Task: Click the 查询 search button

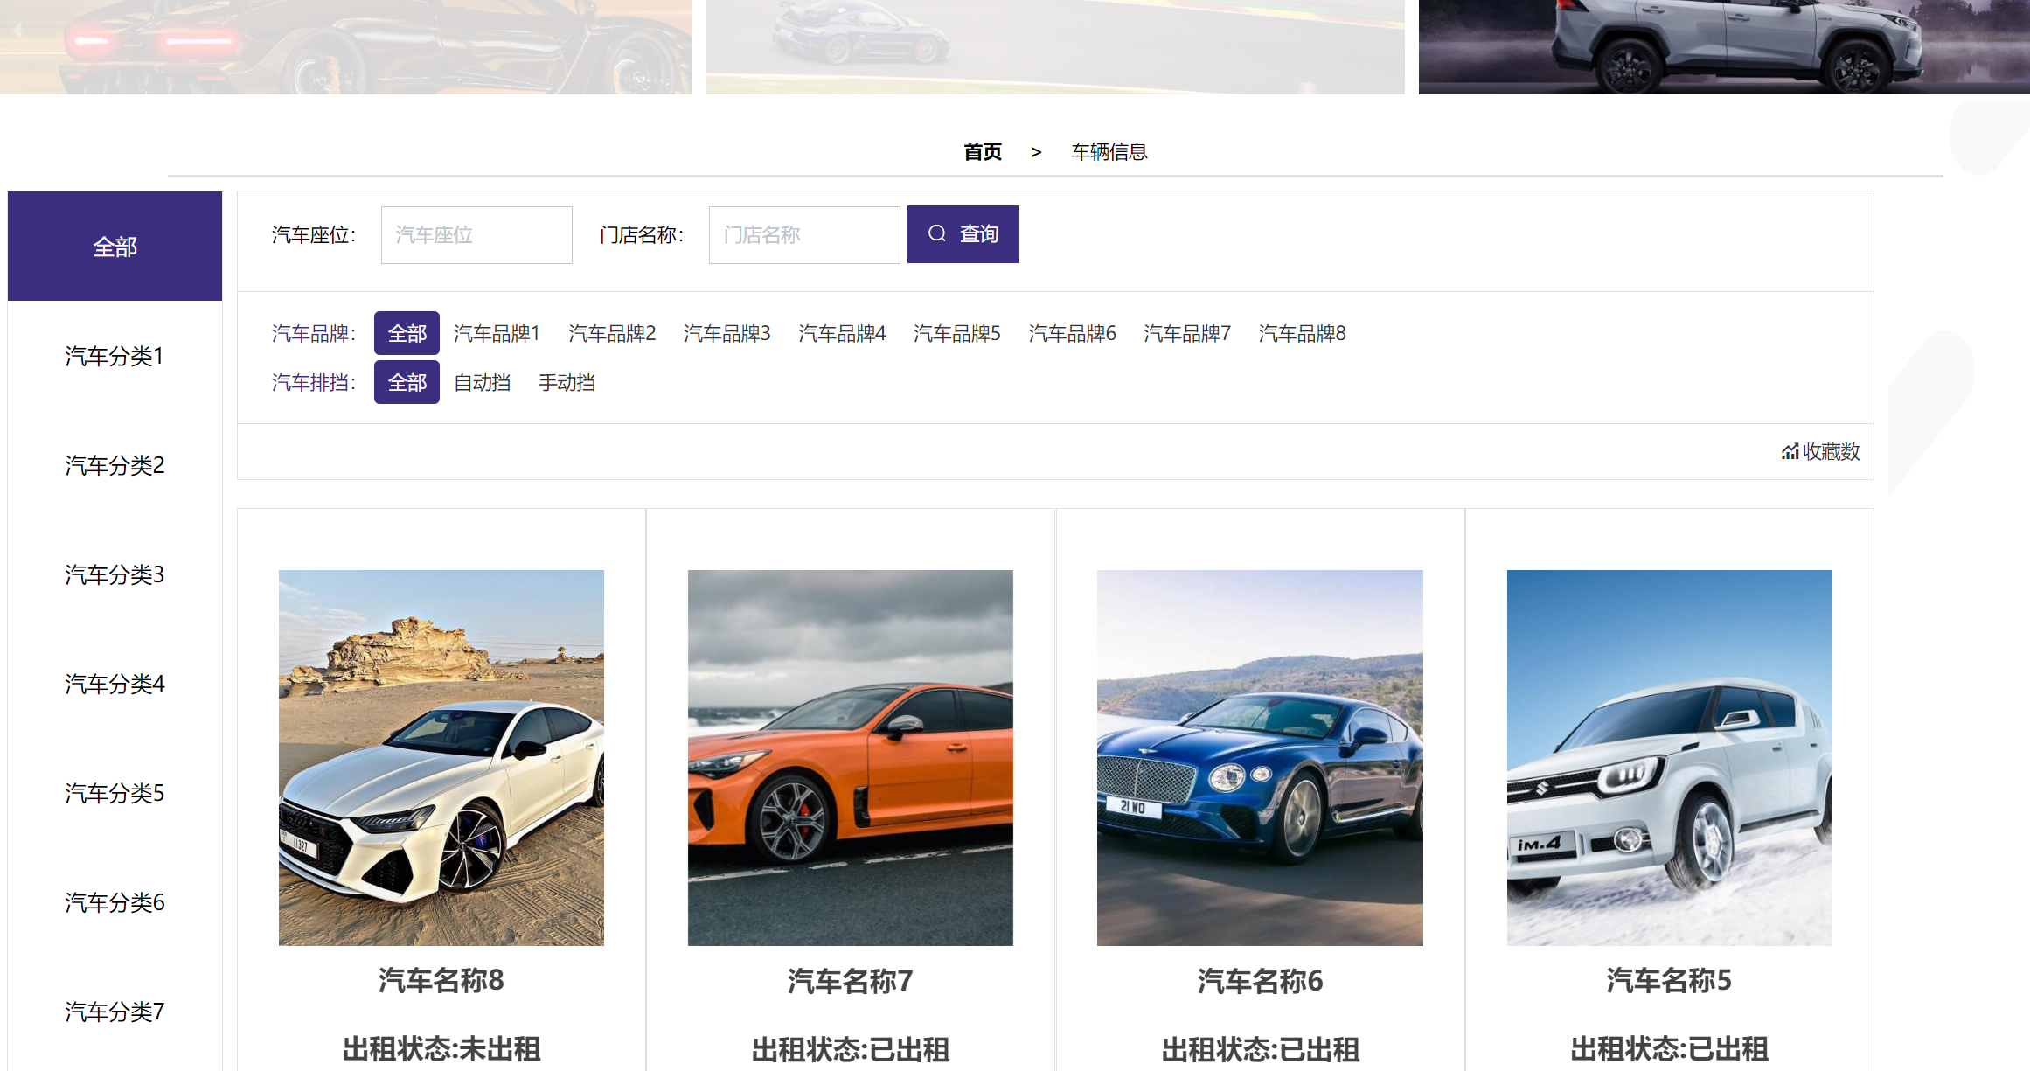Action: pos(963,234)
